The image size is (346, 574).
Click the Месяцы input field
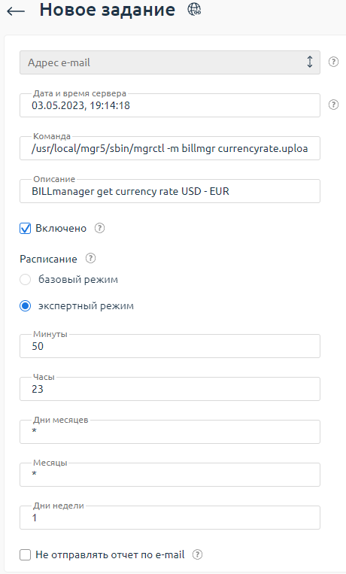point(170,475)
